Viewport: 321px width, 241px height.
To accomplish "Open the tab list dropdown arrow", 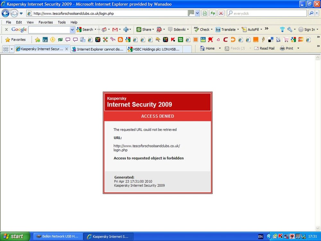I will (12, 49).
